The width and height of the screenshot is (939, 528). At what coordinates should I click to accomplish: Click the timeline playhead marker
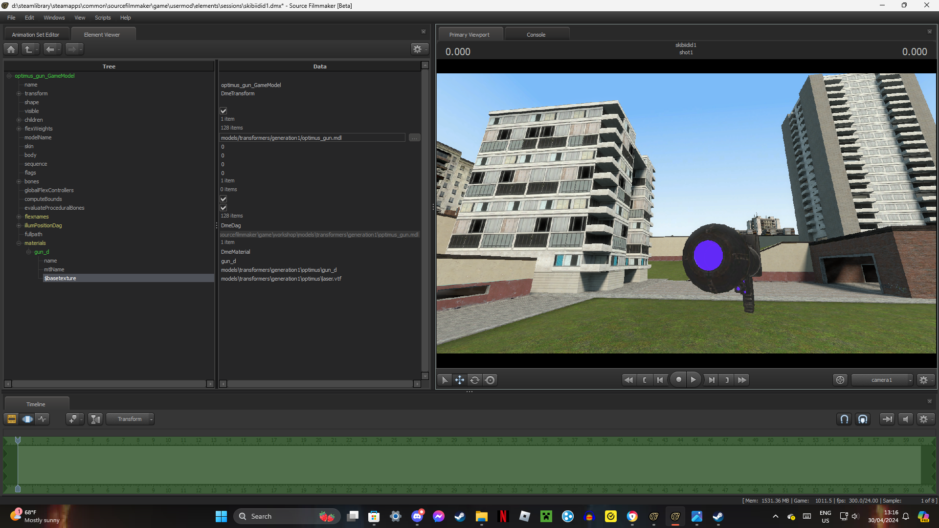[x=18, y=440]
